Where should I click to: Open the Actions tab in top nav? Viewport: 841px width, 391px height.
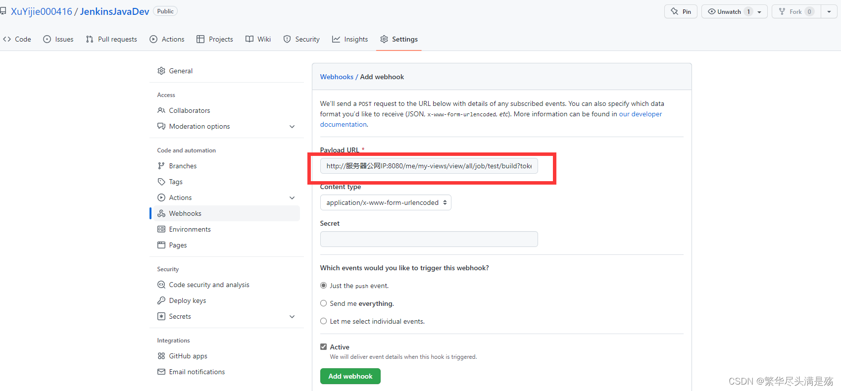(167, 39)
